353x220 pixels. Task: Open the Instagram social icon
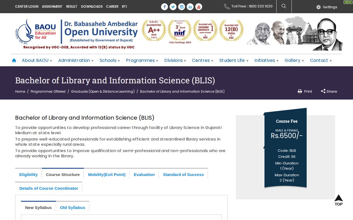pyautogui.click(x=181, y=7)
